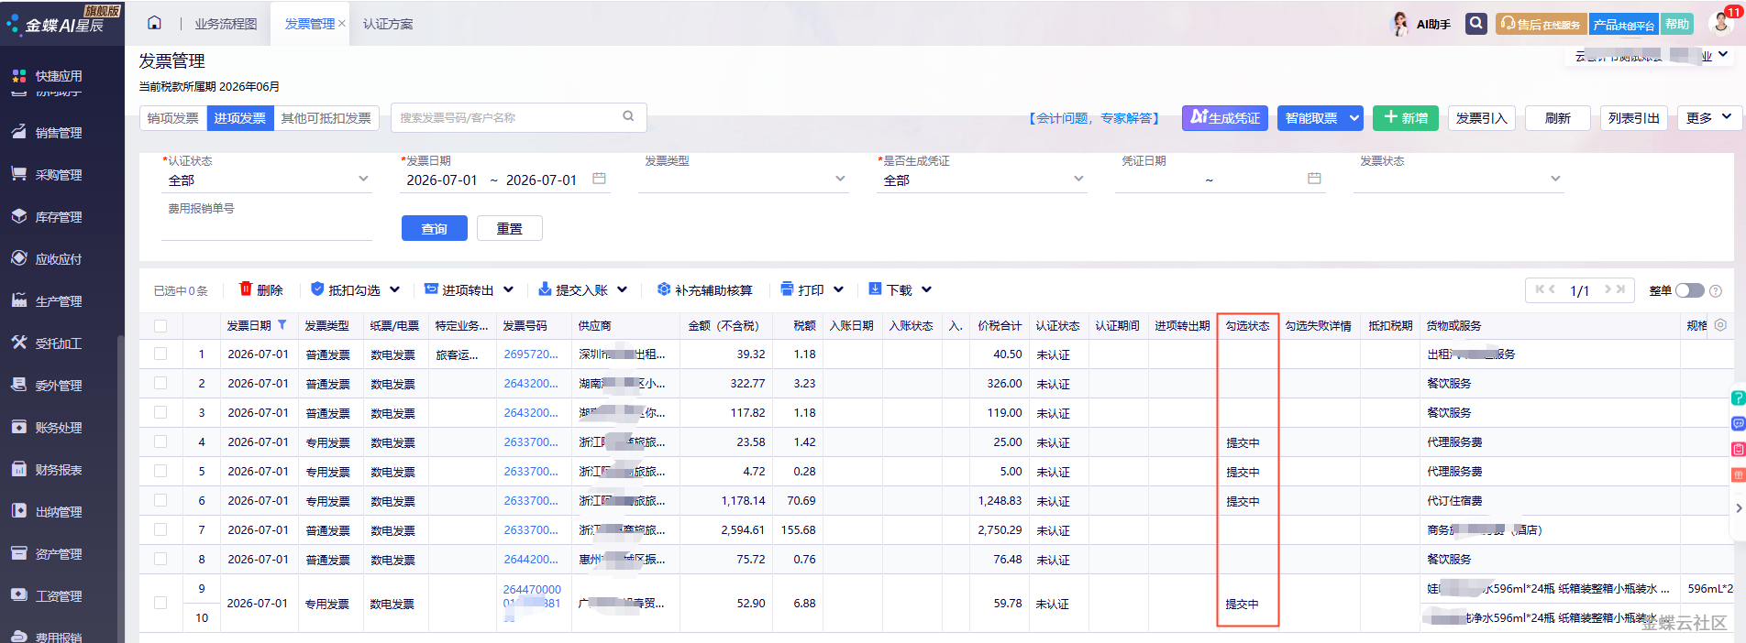Open 销售管理 module in sidebar

[x=61, y=133]
